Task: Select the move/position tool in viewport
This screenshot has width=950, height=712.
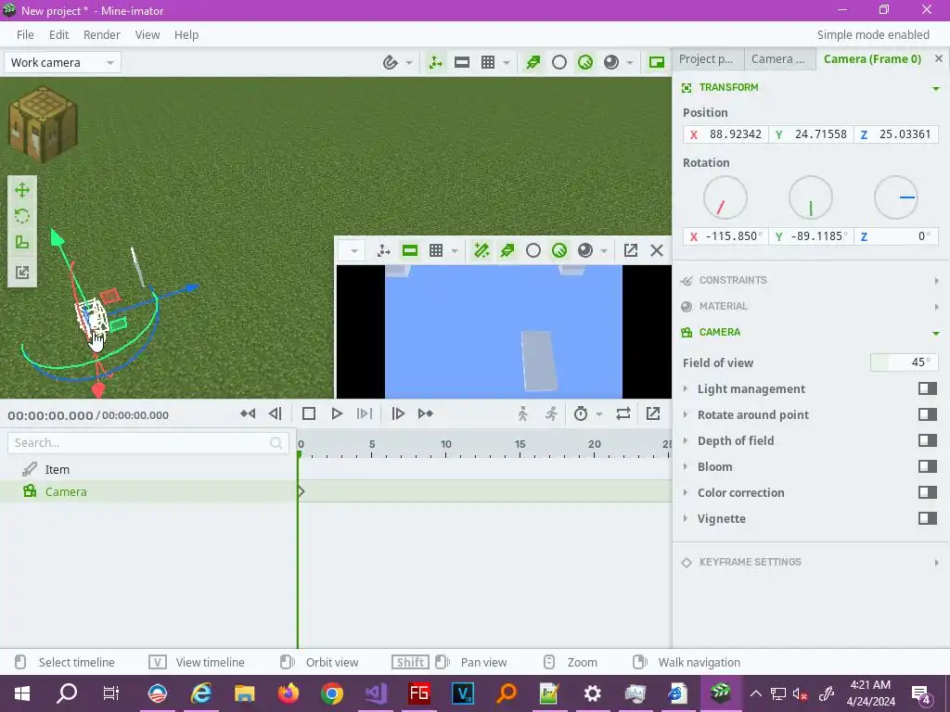Action: point(22,190)
